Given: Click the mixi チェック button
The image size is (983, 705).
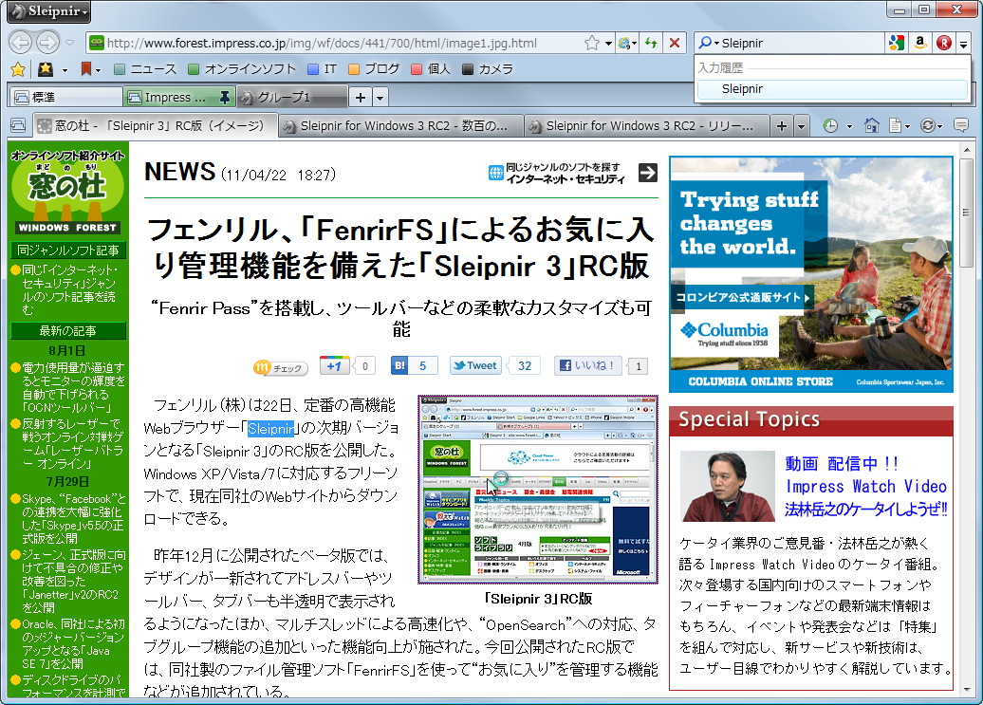Looking at the screenshot, I should click(280, 367).
